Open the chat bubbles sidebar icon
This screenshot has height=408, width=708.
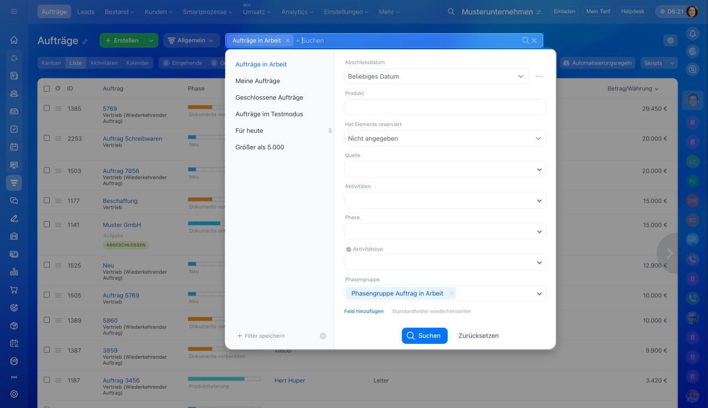point(14,201)
